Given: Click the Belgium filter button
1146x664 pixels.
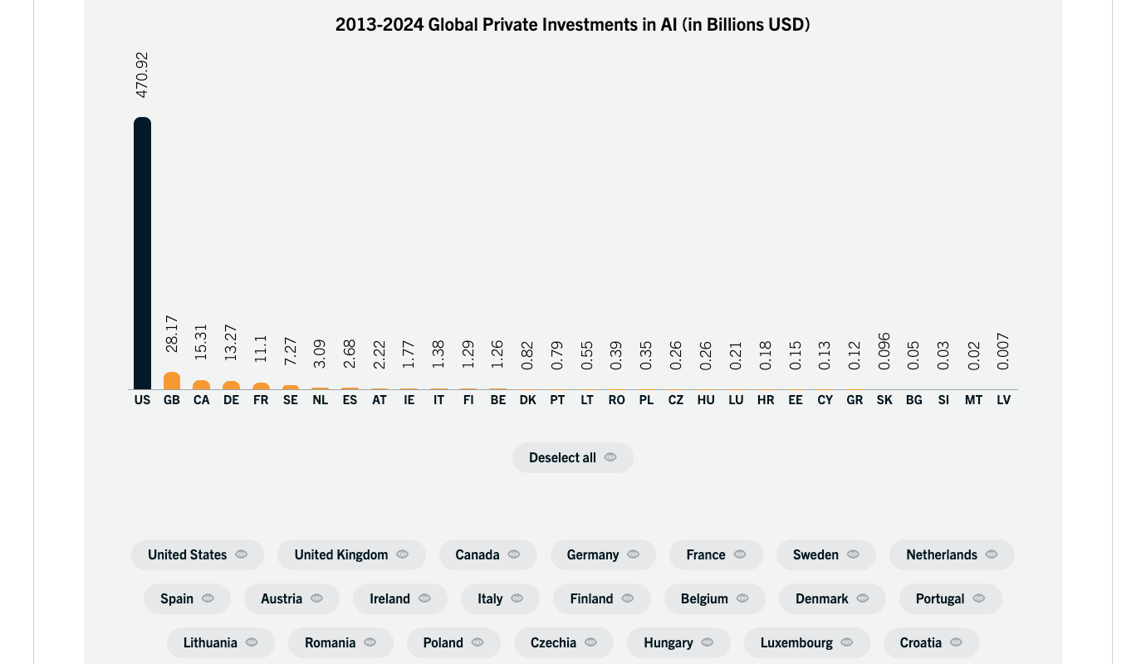Looking at the screenshot, I should tap(714, 598).
